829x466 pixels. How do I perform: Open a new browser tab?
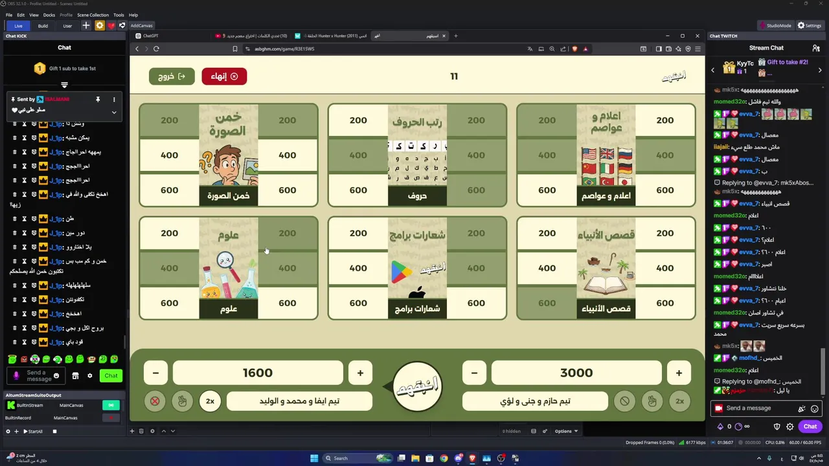455,36
